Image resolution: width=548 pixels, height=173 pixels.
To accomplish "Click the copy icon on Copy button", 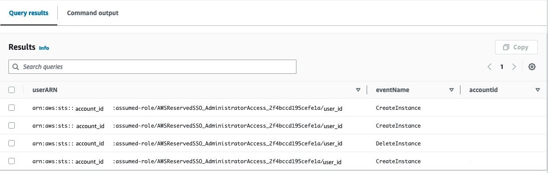I will pos(506,47).
